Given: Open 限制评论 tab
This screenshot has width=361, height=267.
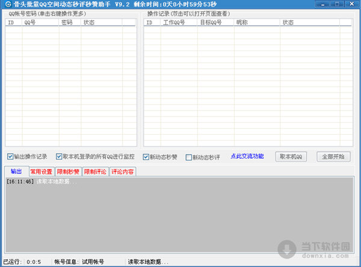Looking at the screenshot, I should point(95,172).
